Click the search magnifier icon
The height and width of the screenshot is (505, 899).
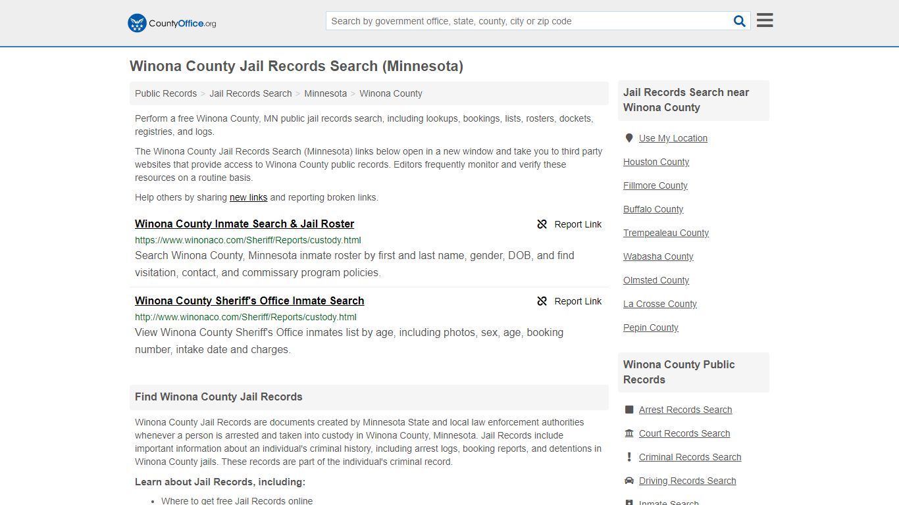coord(740,21)
